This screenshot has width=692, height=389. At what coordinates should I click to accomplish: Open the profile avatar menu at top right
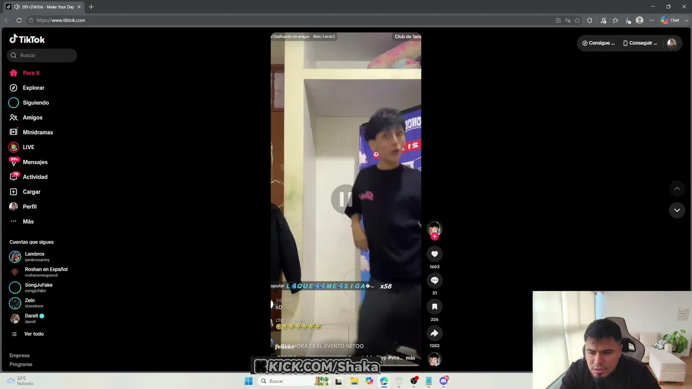coord(671,43)
